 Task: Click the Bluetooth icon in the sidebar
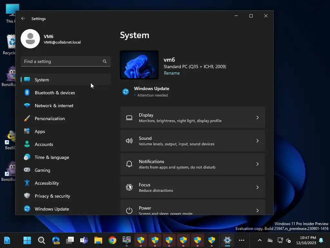pos(27,92)
